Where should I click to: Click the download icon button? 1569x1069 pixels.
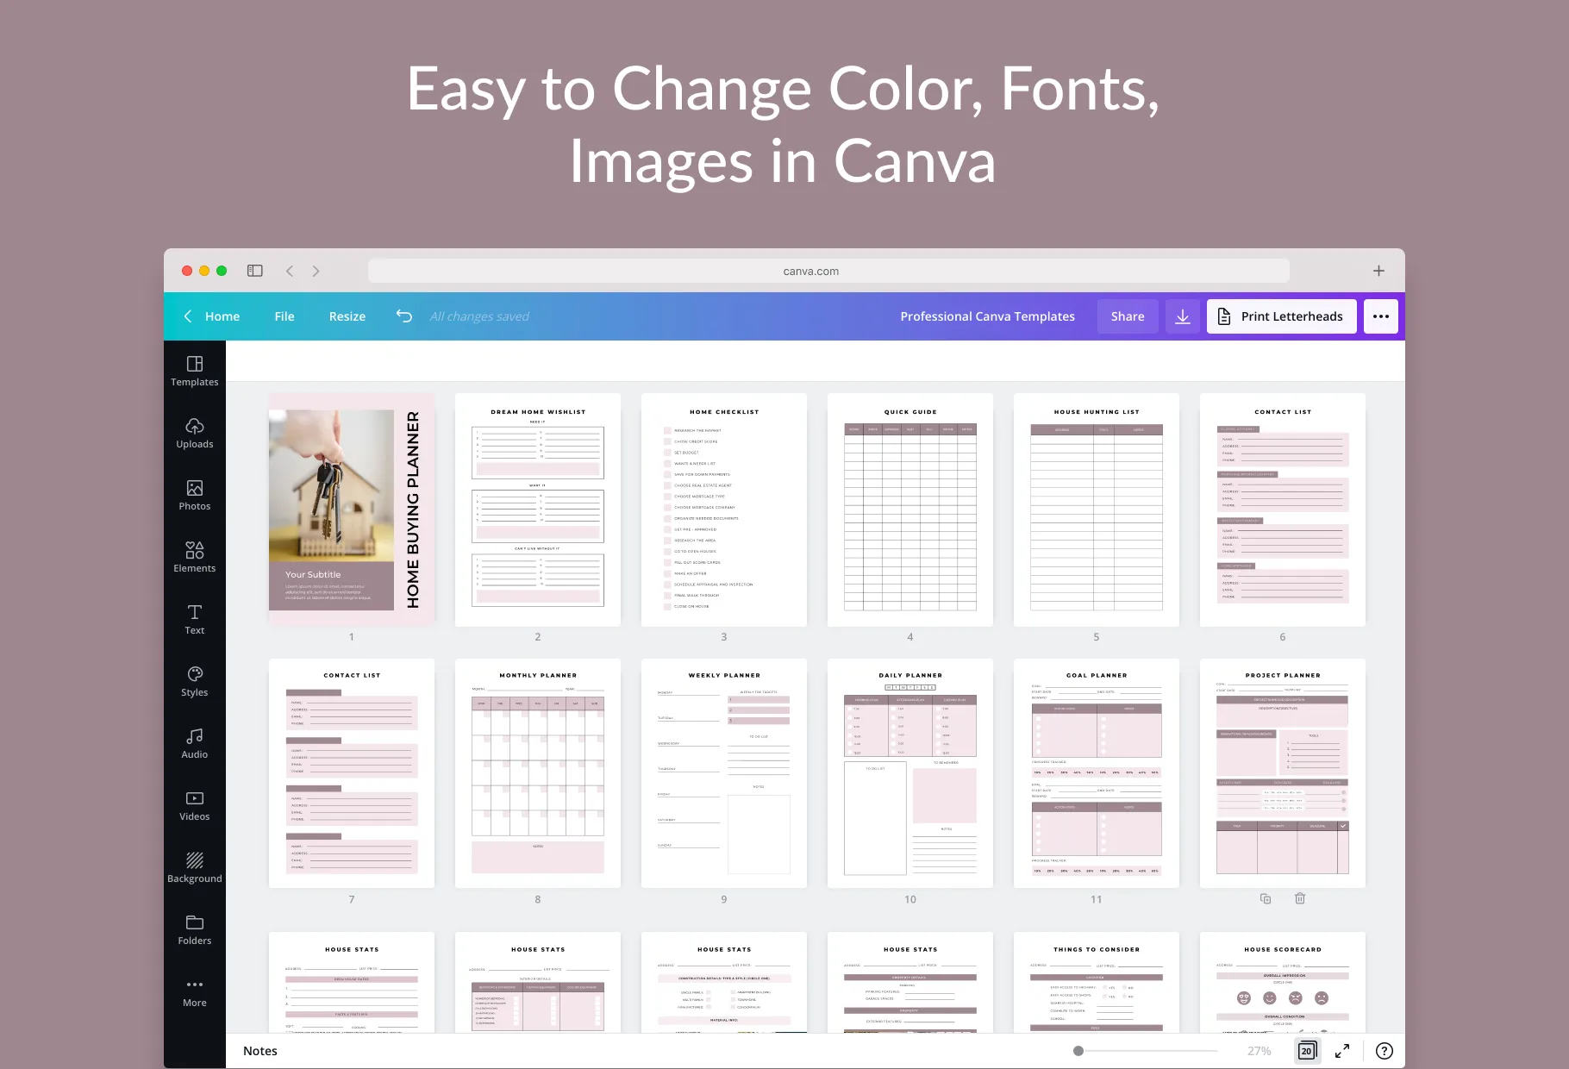[x=1183, y=316]
